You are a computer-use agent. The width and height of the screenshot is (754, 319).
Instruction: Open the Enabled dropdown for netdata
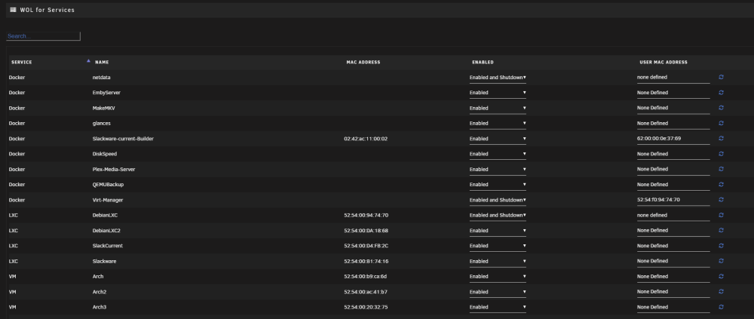[x=498, y=78]
